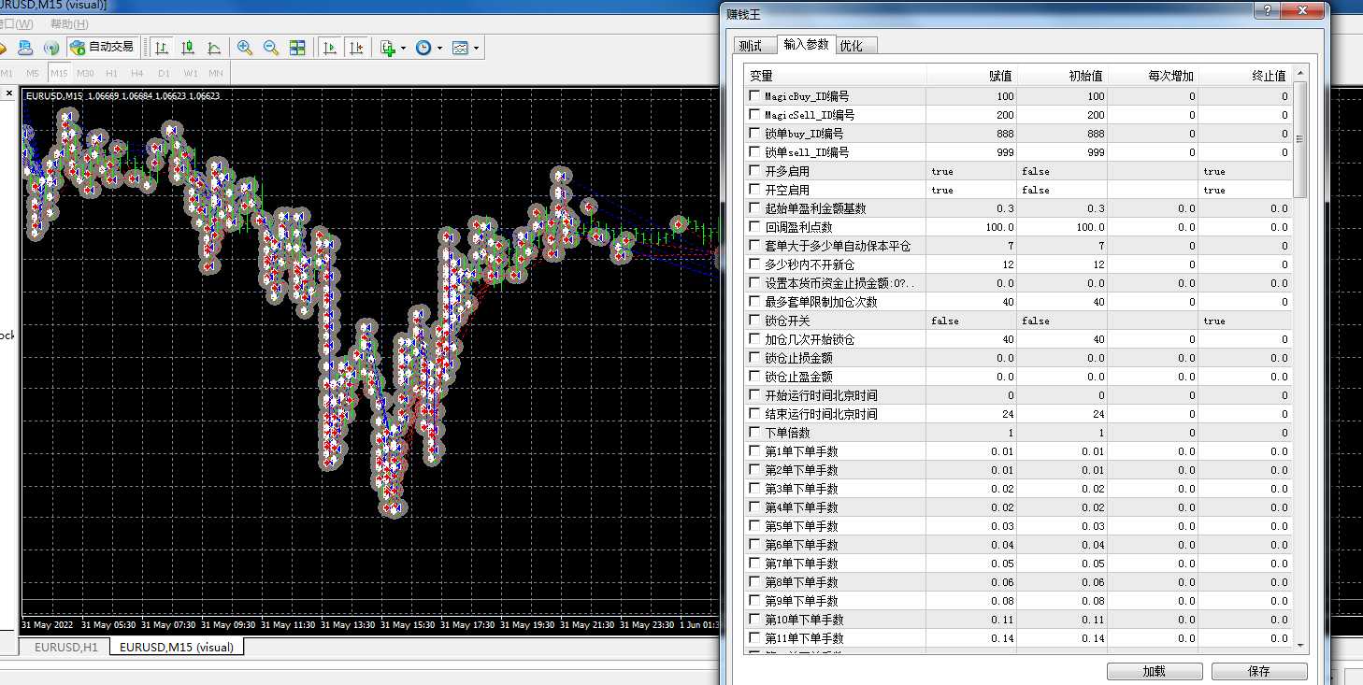The height and width of the screenshot is (685, 1363).
Task: Toggle chart auto scroll icon
Action: point(330,47)
